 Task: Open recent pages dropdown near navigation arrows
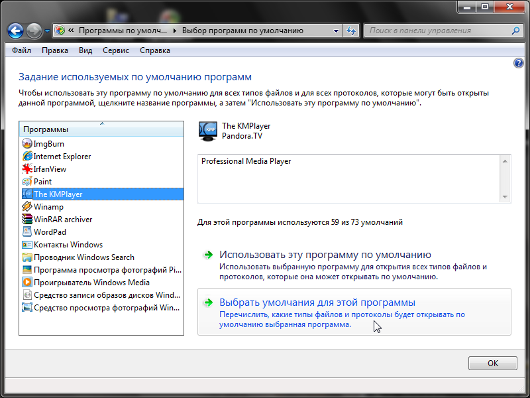[47, 31]
